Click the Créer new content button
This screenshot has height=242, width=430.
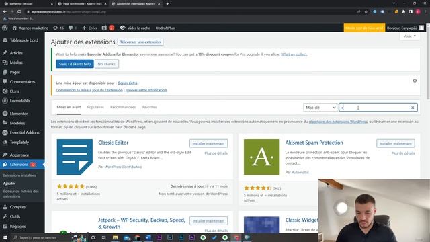(89, 28)
